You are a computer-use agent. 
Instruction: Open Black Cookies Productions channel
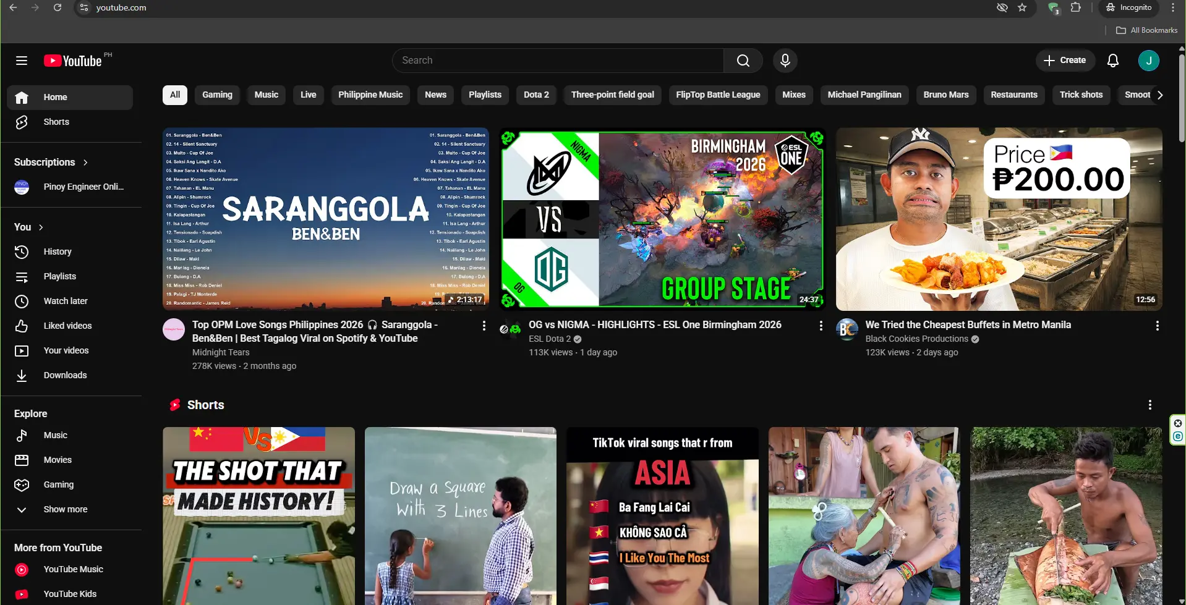pyautogui.click(x=916, y=339)
